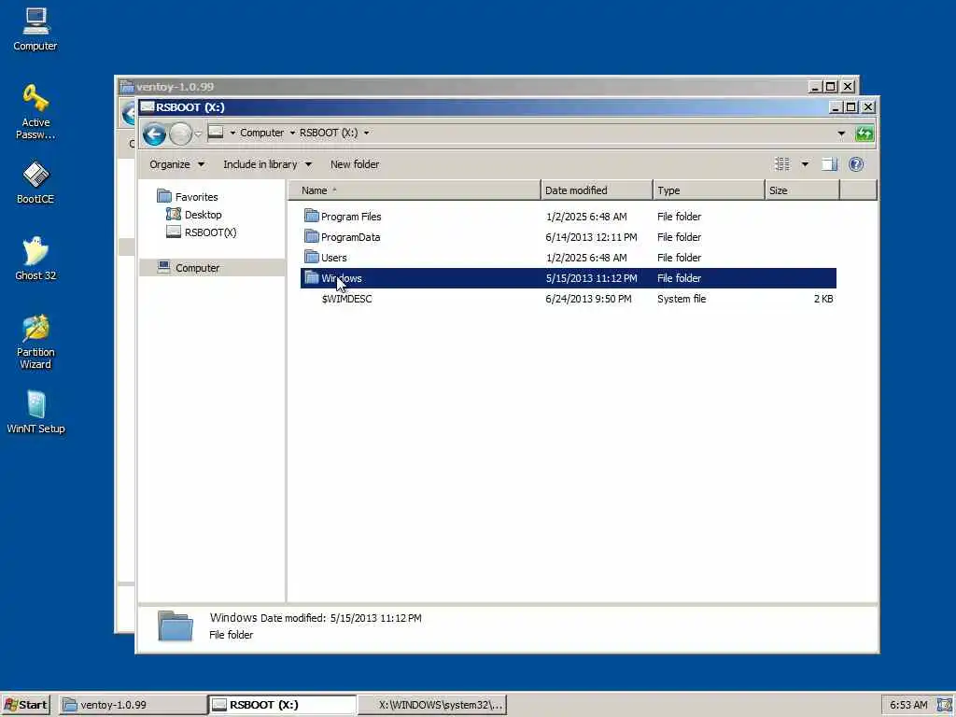Image resolution: width=956 pixels, height=717 pixels.
Task: Click the Computer breadcrumb segment
Action: [261, 133]
